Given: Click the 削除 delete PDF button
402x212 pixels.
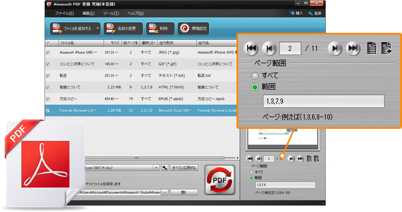Looking at the screenshot, I should [160, 28].
